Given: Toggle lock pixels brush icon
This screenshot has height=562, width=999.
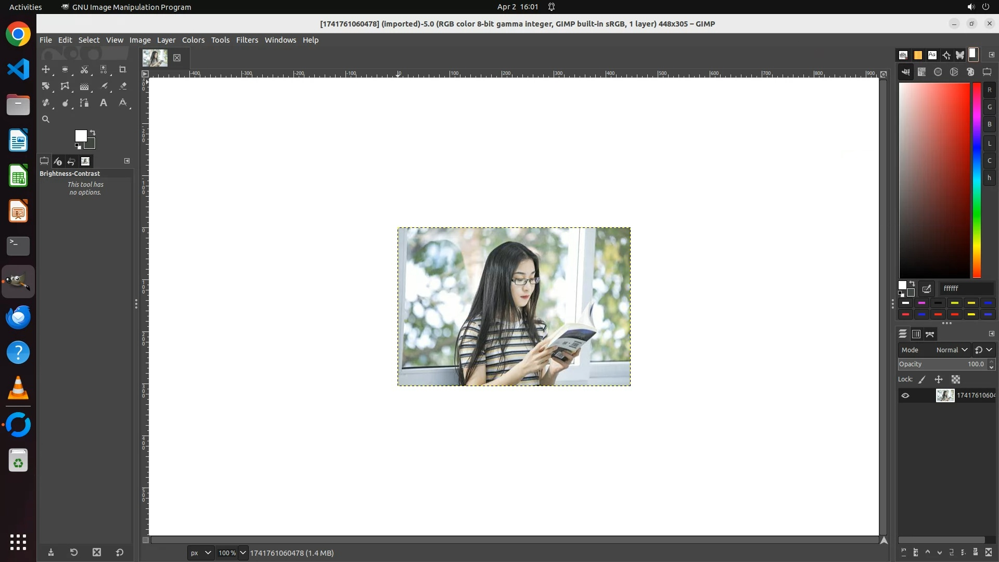Looking at the screenshot, I should [922, 379].
